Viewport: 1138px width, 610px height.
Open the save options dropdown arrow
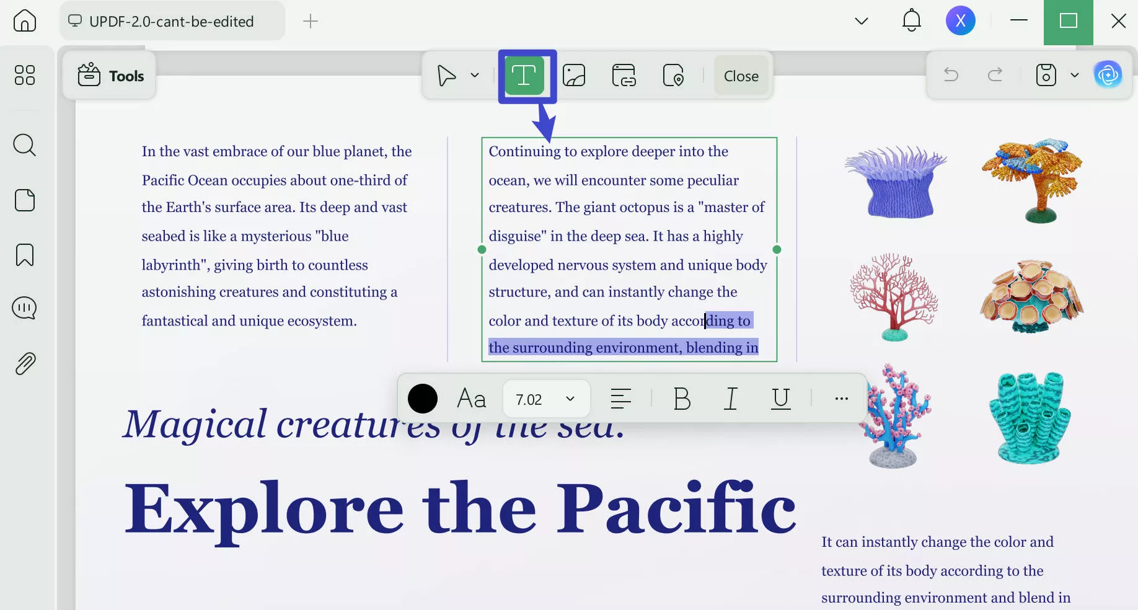coord(1075,75)
